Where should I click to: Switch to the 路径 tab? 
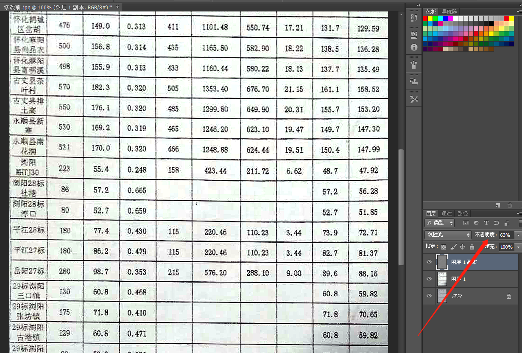[463, 214]
